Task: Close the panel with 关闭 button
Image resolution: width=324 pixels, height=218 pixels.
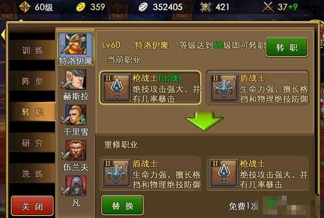Action: click(x=32, y=206)
